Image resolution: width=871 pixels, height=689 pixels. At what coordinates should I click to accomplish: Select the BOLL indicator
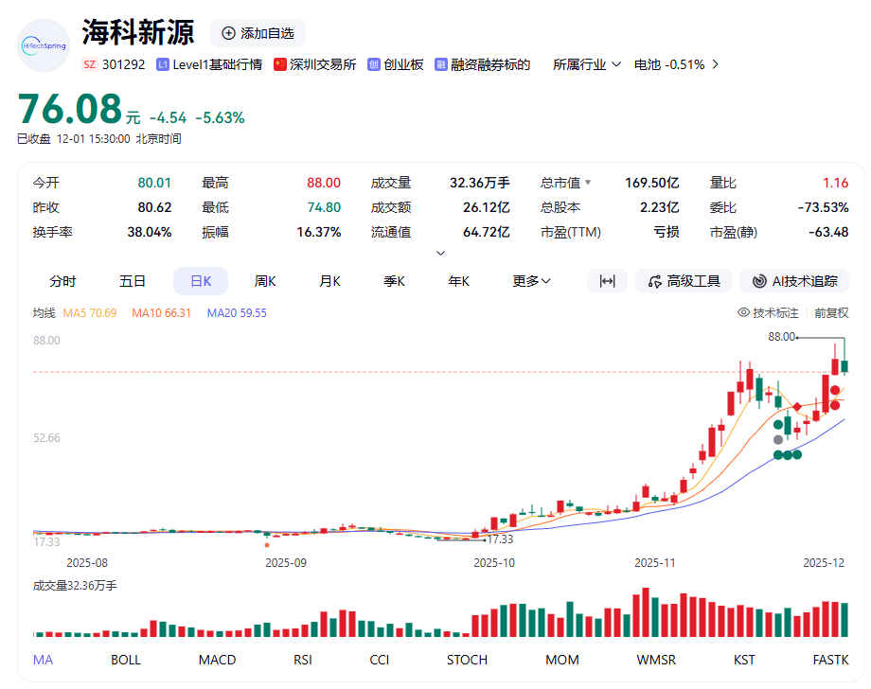[x=126, y=660]
